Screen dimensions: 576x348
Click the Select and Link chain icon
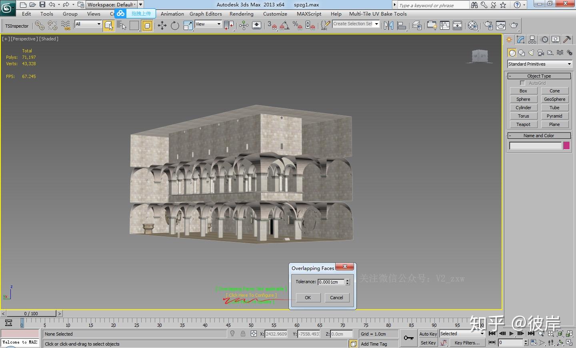point(39,26)
